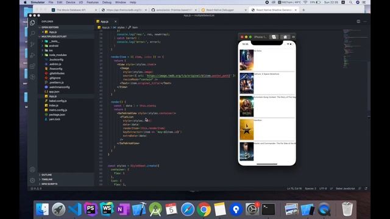Open PhpStorm from the Dock
The height and width of the screenshot is (219, 390).
[91, 209]
